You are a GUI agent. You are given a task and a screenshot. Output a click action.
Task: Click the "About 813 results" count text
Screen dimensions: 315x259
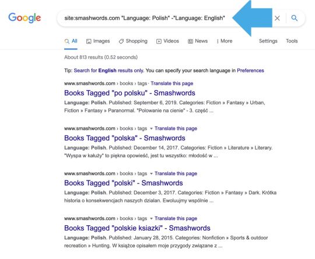pyautogui.click(x=101, y=58)
